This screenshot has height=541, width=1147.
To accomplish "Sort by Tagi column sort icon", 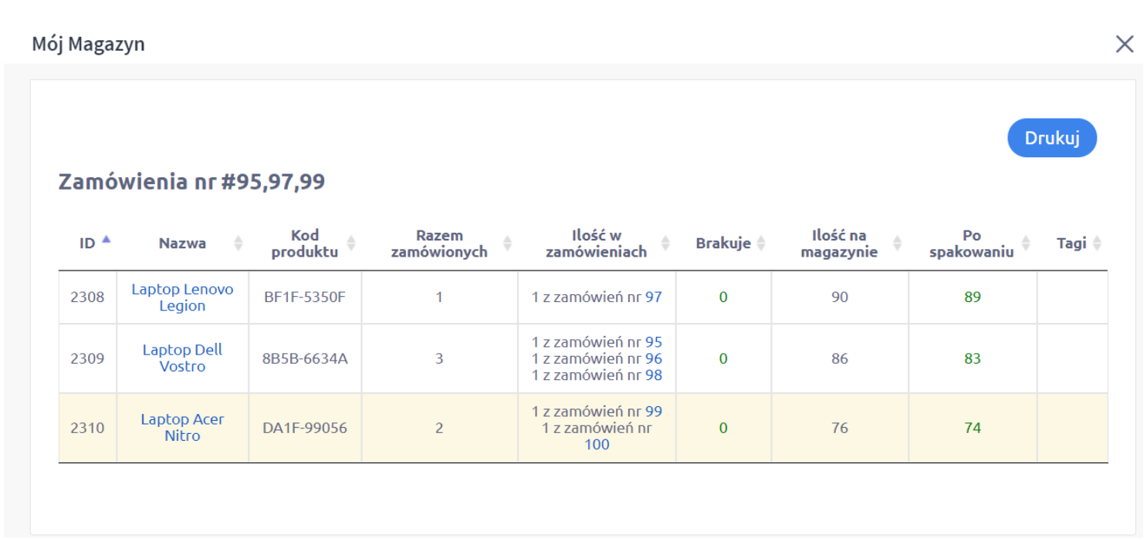I will click(1097, 244).
